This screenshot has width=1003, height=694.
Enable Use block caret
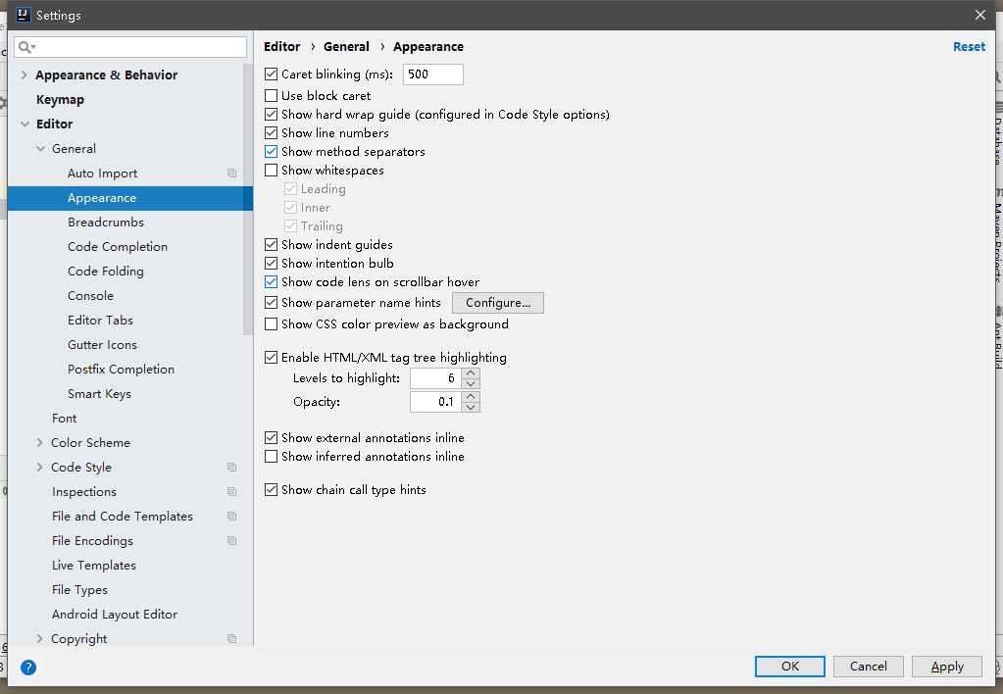coord(272,96)
